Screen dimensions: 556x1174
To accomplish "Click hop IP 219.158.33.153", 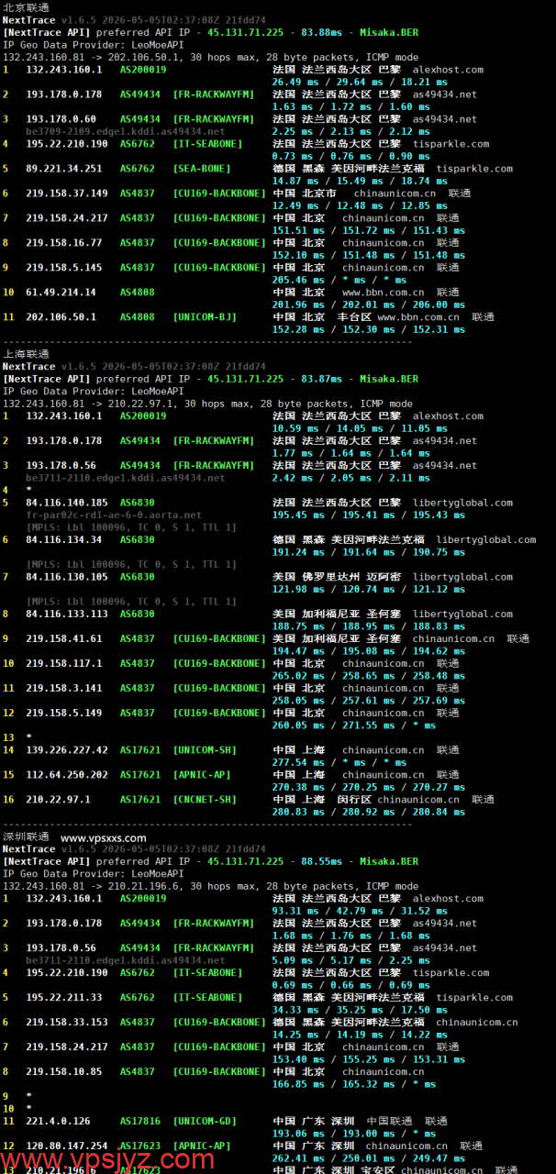I will [67, 1023].
